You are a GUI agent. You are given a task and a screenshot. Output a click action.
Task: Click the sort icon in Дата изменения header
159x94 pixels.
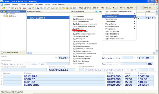coord(96,11)
